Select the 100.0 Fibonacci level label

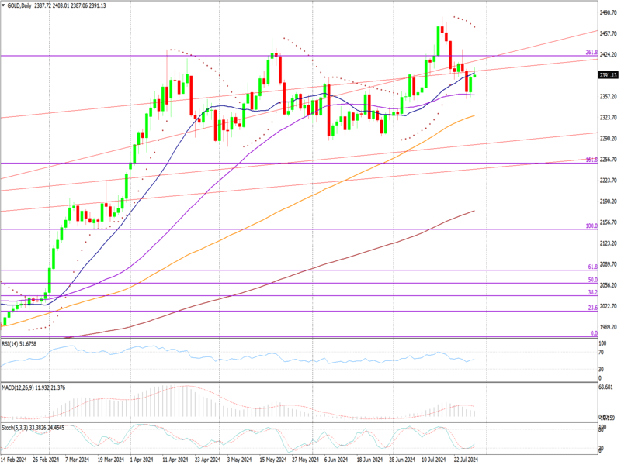pyautogui.click(x=590, y=226)
